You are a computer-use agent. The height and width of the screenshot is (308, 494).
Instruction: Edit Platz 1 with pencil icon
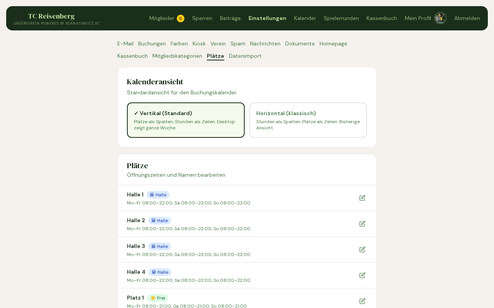click(362, 301)
